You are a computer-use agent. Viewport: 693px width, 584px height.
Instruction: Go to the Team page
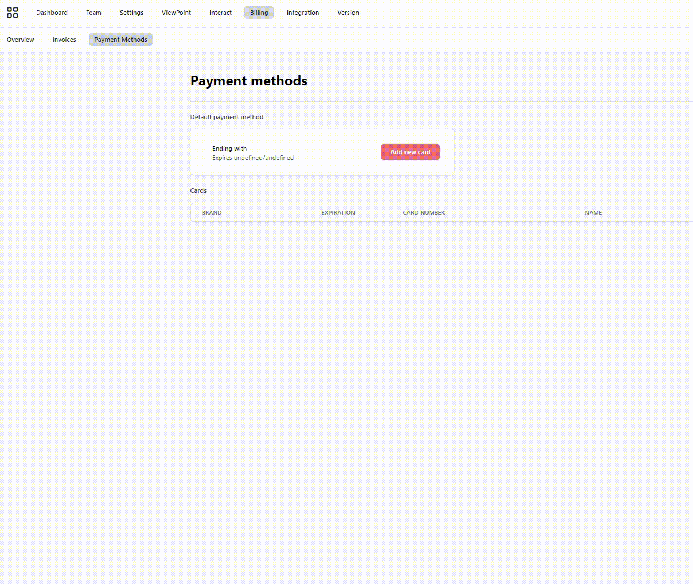(x=94, y=13)
